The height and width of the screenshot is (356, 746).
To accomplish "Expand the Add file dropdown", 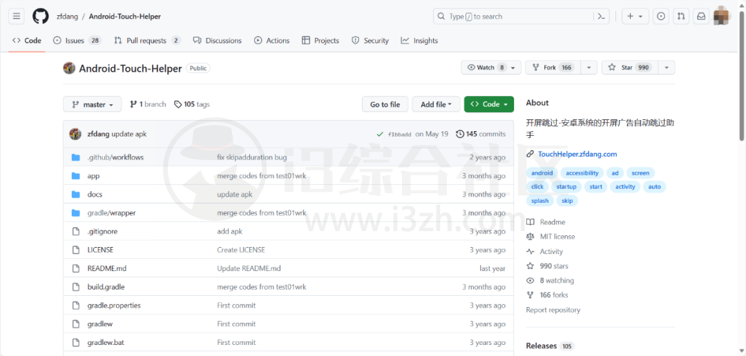I will (x=436, y=105).
